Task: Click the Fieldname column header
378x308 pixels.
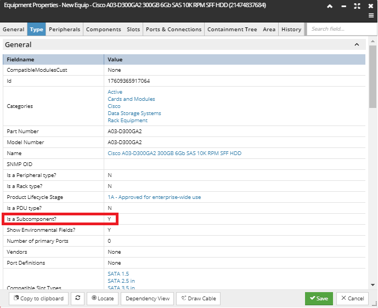Action: coord(53,60)
